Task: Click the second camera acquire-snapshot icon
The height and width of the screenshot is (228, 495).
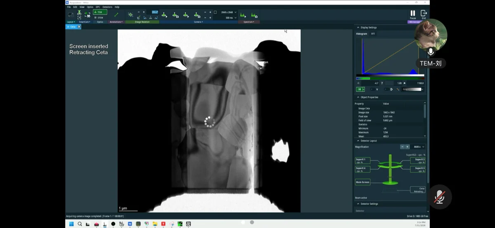Action: 197,15
